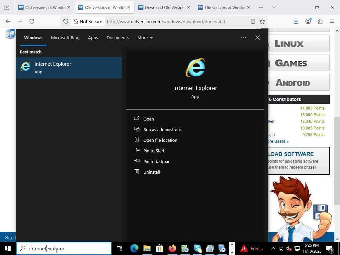Image resolution: width=340 pixels, height=255 pixels.
Task: Select the Internet Explorer best match result
Action: point(69,68)
